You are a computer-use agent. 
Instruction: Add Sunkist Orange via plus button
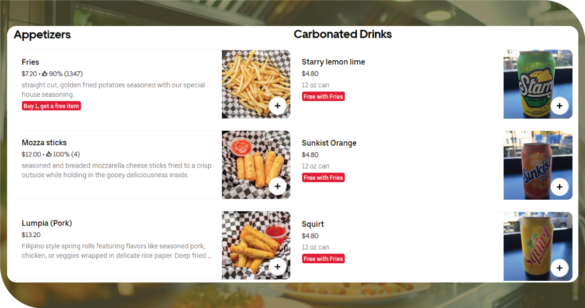559,187
